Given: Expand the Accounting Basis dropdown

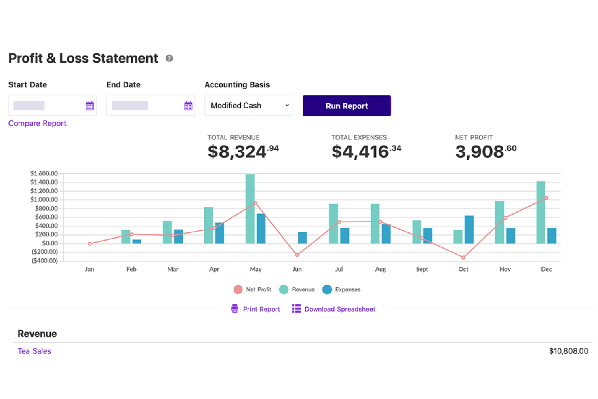Looking at the screenshot, I should (x=248, y=106).
